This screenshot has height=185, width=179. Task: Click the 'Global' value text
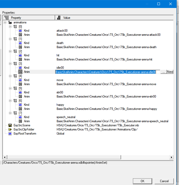(x=60, y=134)
